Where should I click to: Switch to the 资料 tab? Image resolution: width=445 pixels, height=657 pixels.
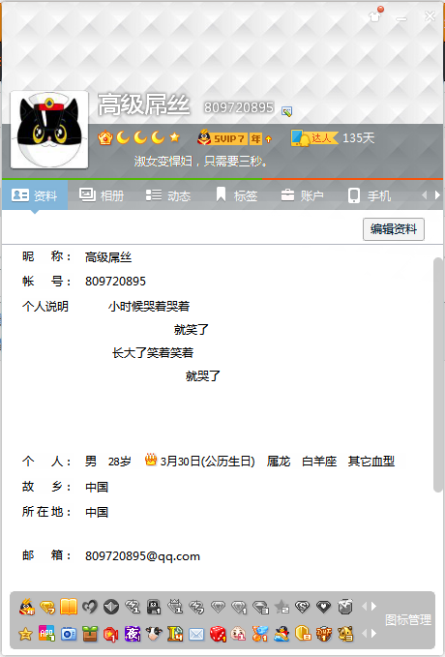point(35,195)
